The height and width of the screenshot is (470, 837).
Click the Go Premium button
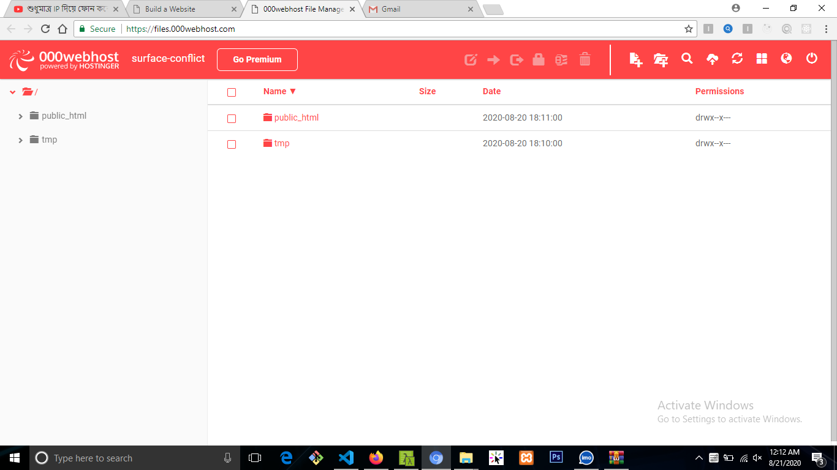[x=257, y=59]
